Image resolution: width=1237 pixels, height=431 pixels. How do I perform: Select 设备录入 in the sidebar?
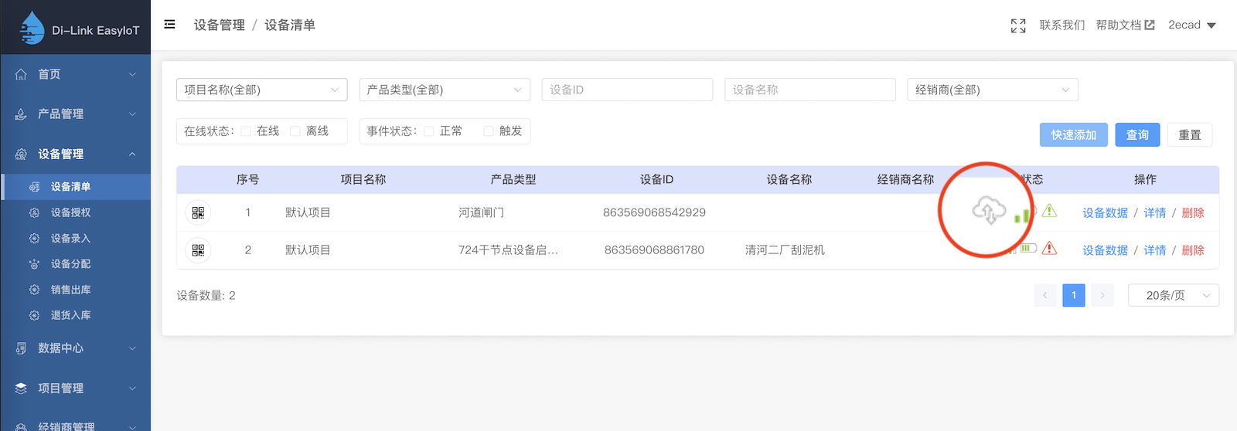pyautogui.click(x=76, y=239)
